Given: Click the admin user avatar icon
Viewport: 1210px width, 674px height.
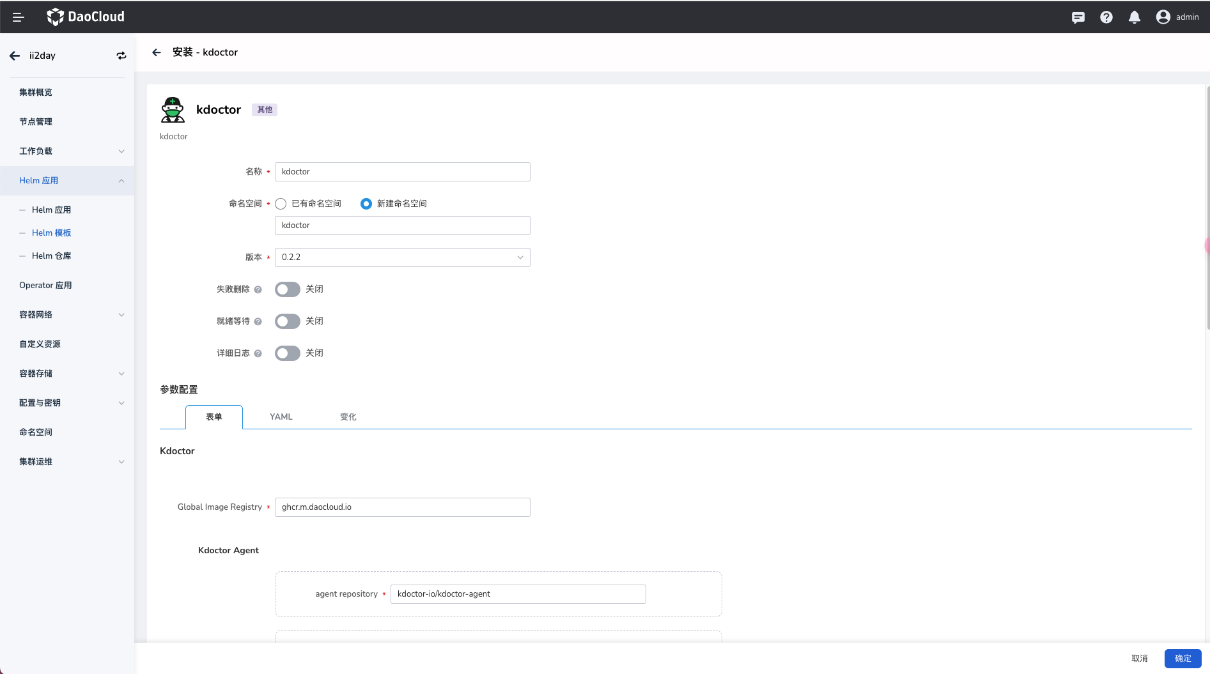Looking at the screenshot, I should pyautogui.click(x=1163, y=17).
